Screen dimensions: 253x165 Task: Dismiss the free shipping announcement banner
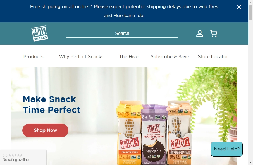pyautogui.click(x=239, y=7)
